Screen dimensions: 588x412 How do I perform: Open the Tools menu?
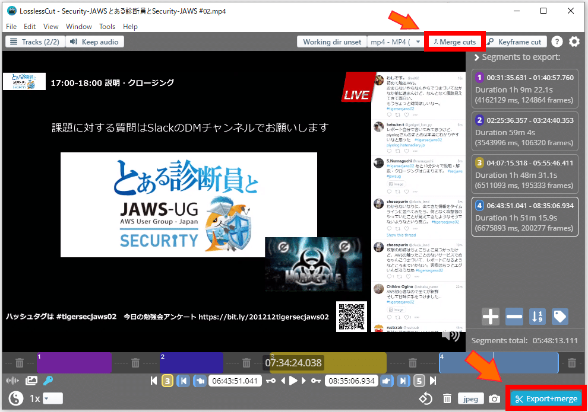tap(107, 27)
